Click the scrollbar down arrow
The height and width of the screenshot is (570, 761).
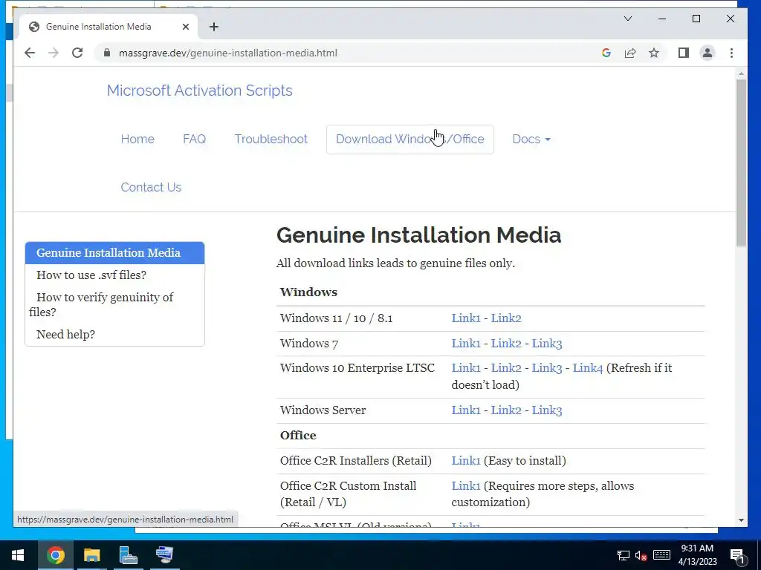coord(741,520)
